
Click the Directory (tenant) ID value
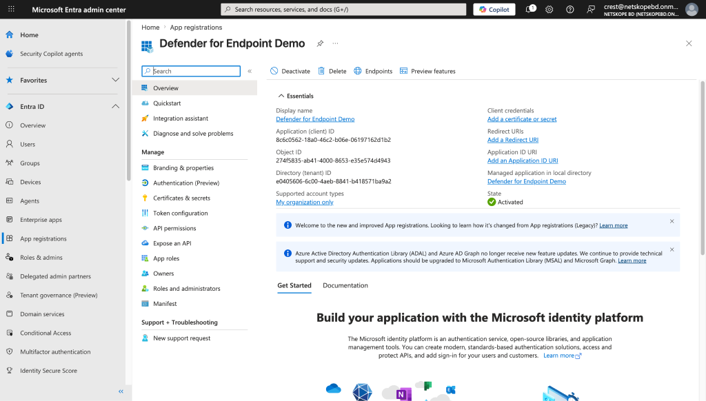[334, 181]
